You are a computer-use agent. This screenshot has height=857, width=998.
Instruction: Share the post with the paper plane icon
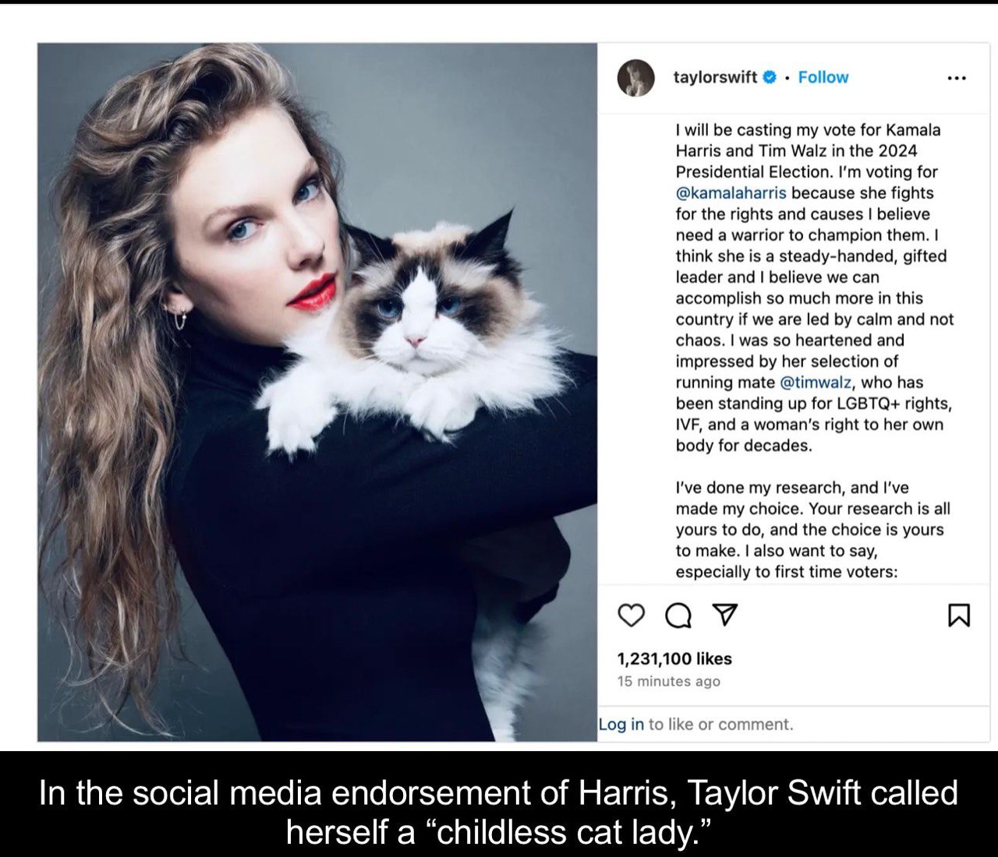pos(725,615)
